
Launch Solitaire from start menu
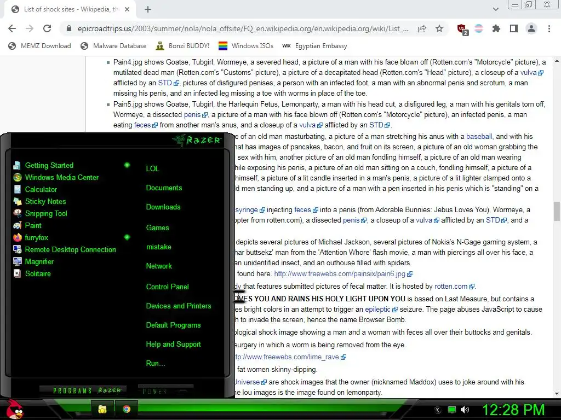(x=38, y=273)
